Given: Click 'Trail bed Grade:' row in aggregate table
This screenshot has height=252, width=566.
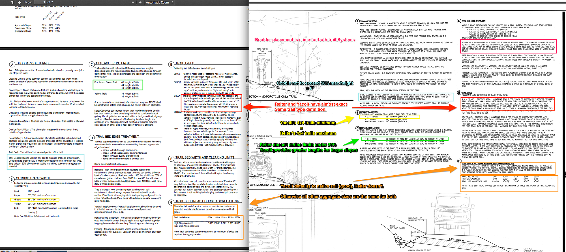Looking at the screenshot, I should pyautogui.click(x=208, y=217).
